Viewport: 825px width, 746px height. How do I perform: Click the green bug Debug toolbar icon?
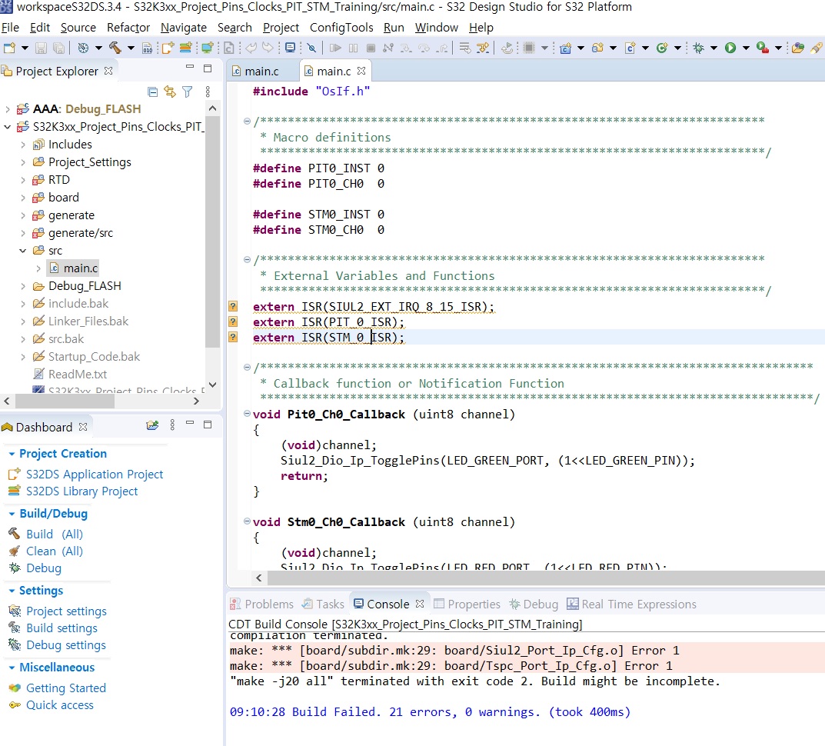[698, 48]
